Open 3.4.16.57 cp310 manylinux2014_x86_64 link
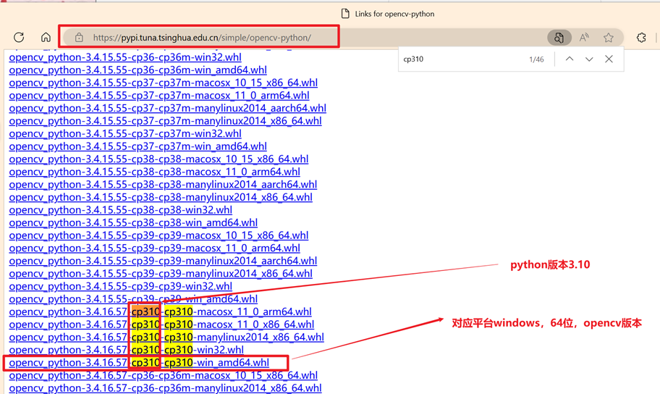The height and width of the screenshot is (394, 660). (x=166, y=337)
